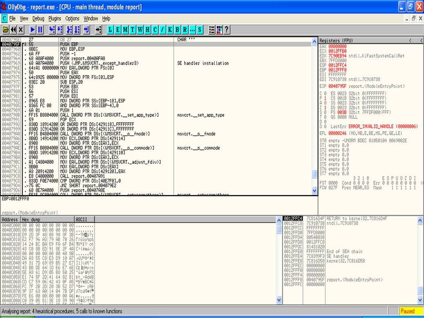Open the View menu
Viewport: 424px width, 318px height.
24,19
